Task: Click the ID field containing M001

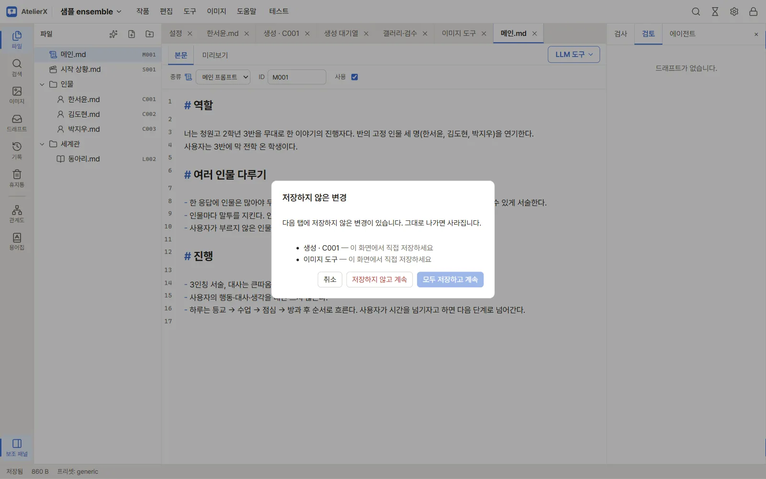Action: pyautogui.click(x=297, y=77)
